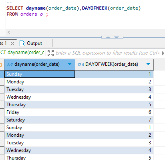Viewport: 165px width, 160px height.
Task: Click the A-Z string type icon
Action: (x=10, y=65)
